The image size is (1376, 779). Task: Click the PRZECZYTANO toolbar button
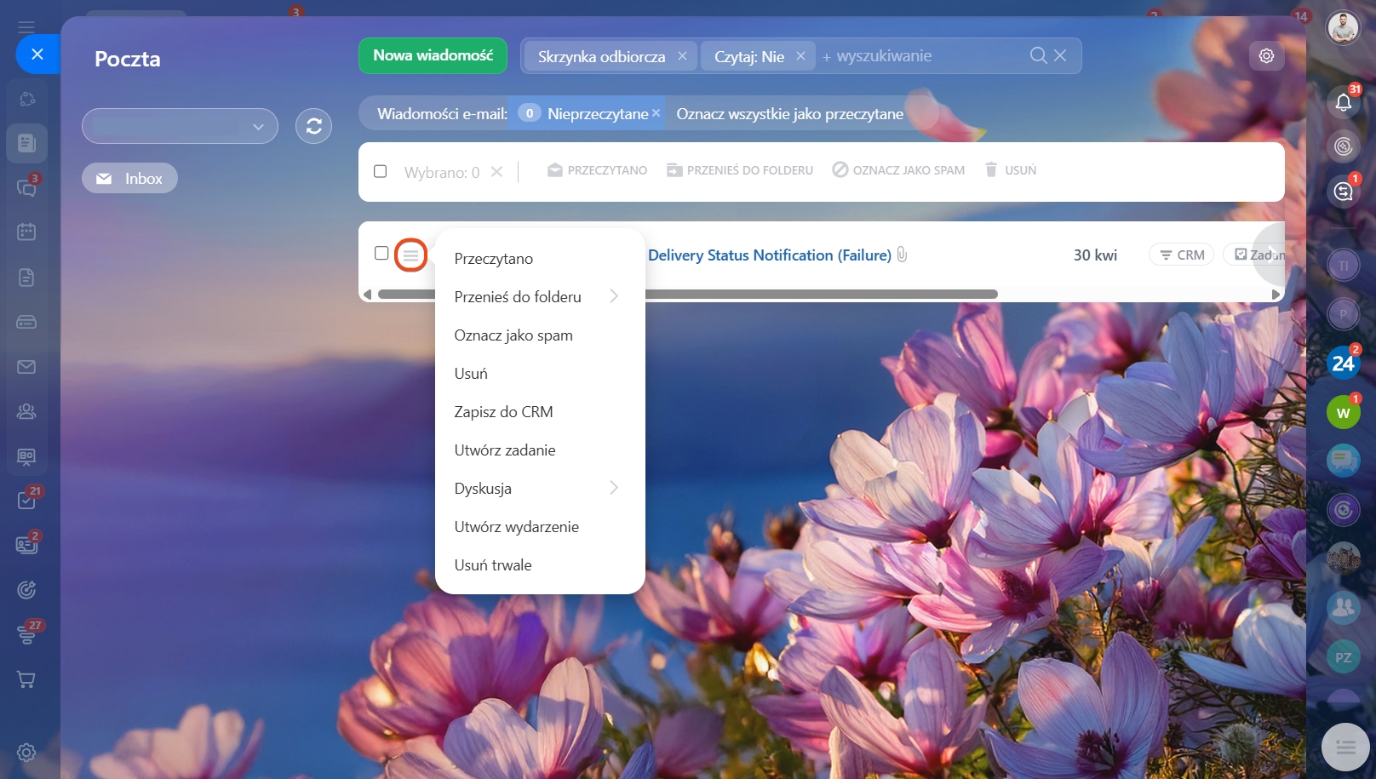[x=597, y=170]
